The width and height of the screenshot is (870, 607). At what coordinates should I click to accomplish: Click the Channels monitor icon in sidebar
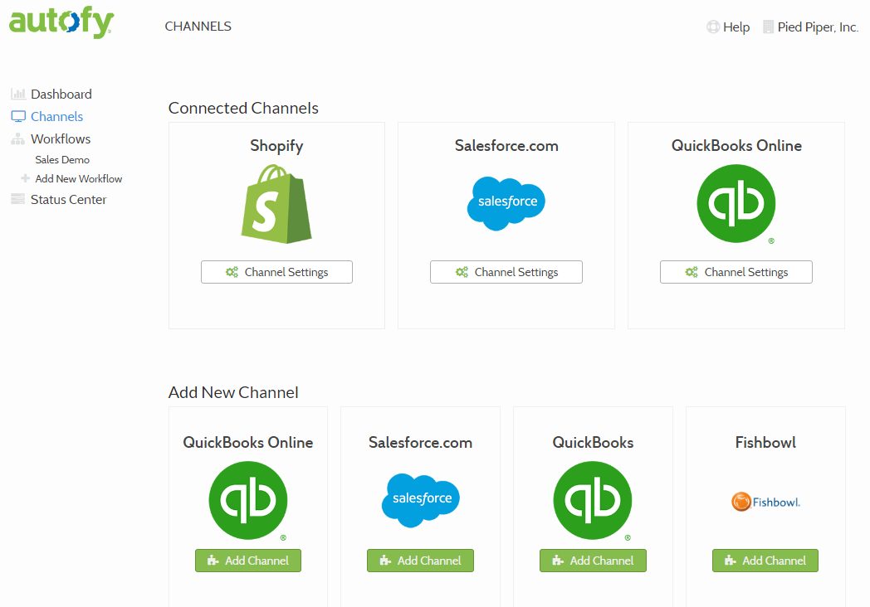point(18,116)
